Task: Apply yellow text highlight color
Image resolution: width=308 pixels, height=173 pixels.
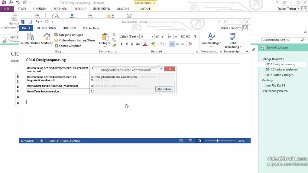Action: tap(154, 44)
